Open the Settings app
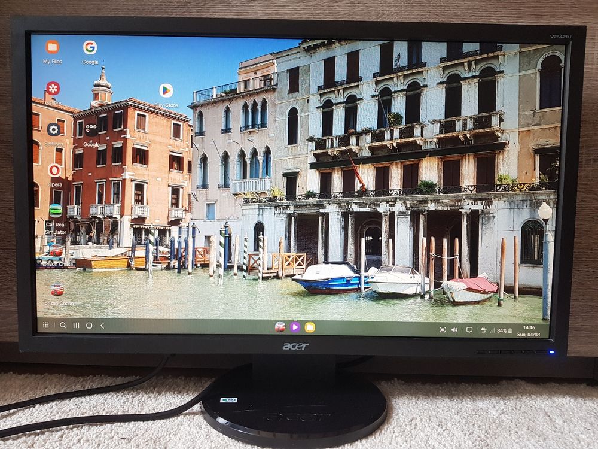 pyautogui.click(x=53, y=130)
